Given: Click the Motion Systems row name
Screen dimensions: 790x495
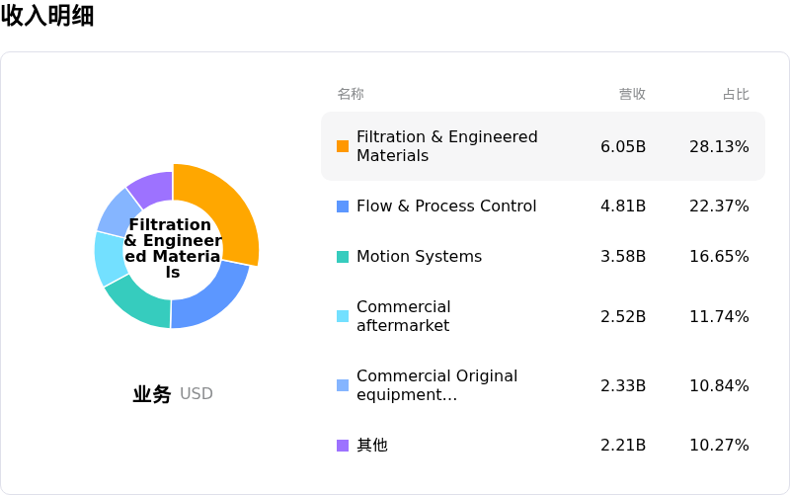Looking at the screenshot, I should (x=419, y=256).
